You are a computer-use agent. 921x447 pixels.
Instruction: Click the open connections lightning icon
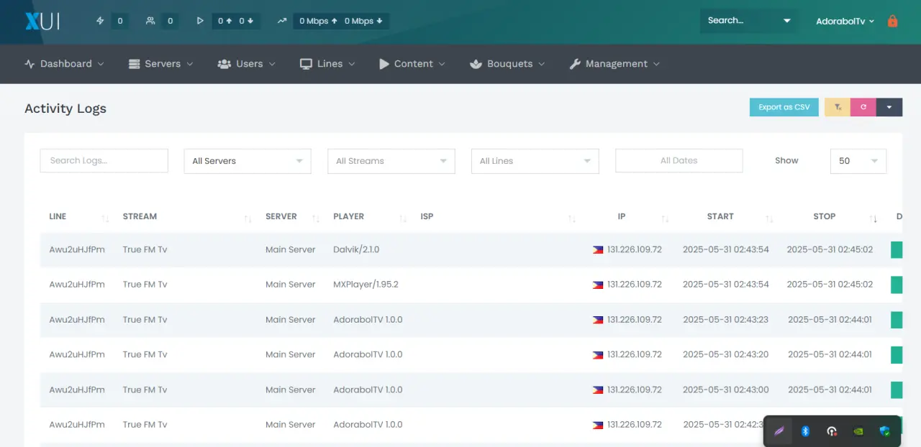(100, 21)
